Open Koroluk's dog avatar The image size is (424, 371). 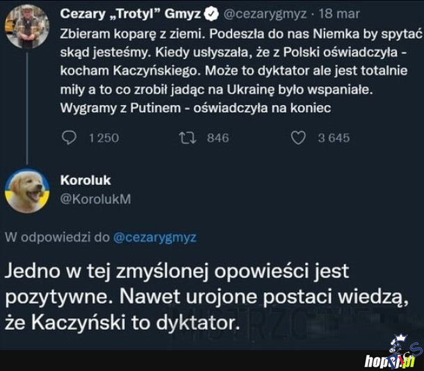click(26, 190)
